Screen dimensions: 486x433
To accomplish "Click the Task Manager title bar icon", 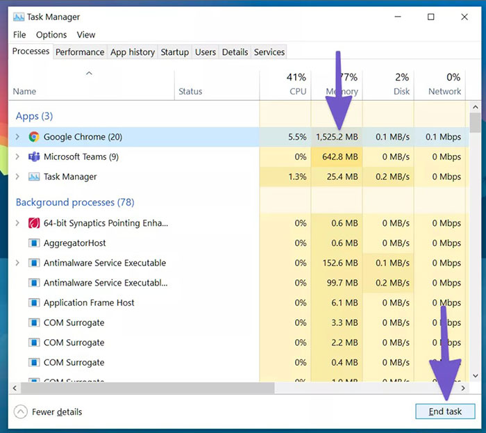I will tap(18, 17).
